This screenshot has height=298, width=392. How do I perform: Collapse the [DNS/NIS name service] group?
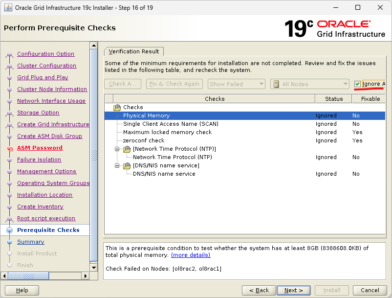[117, 166]
